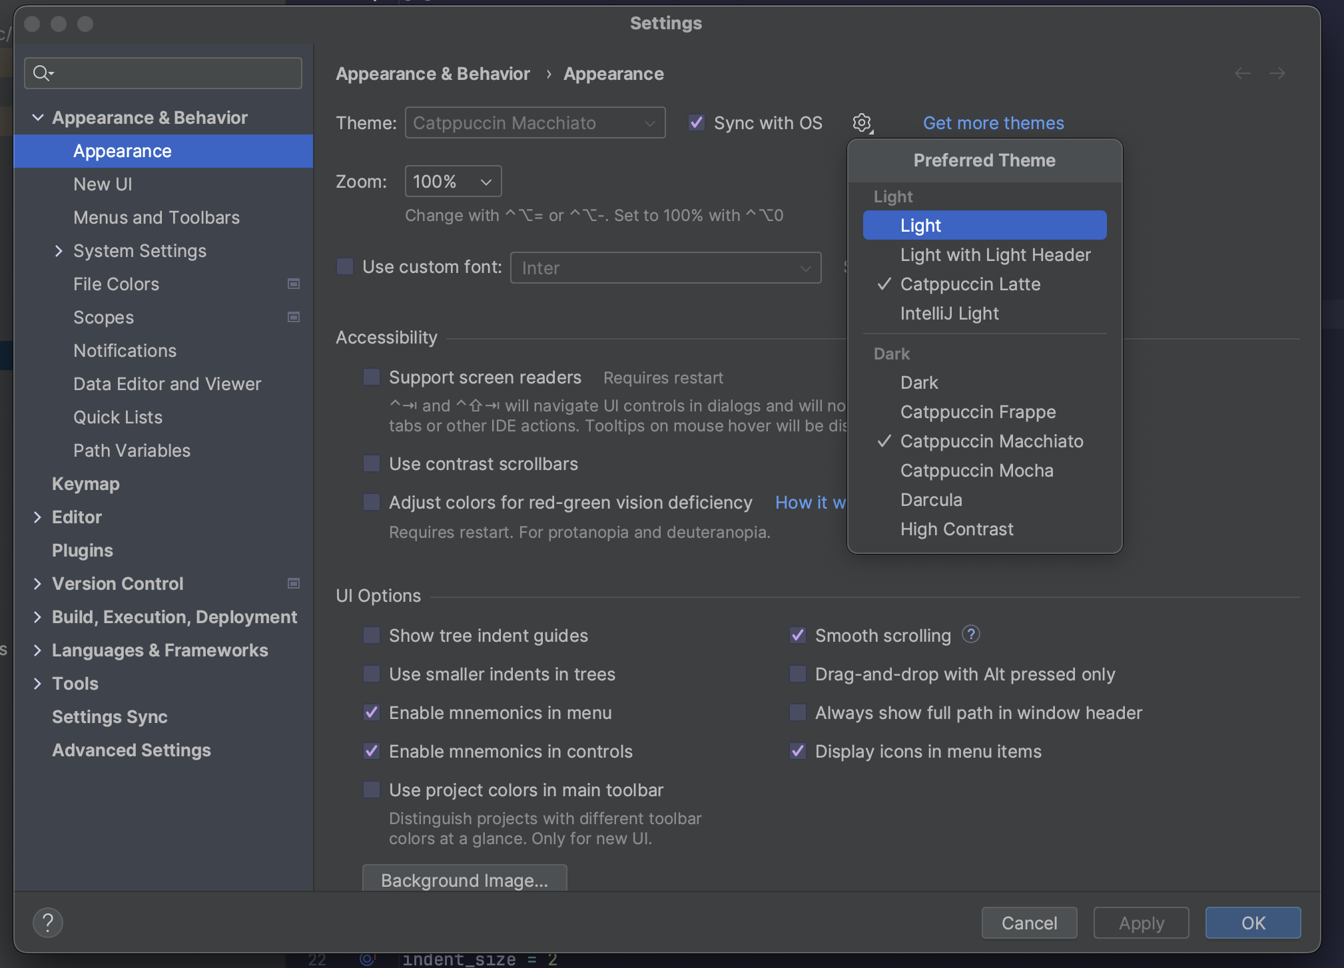Click the external editor icon beside Scopes

[x=293, y=316]
